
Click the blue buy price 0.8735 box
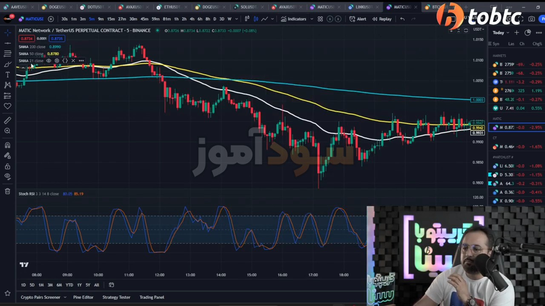click(57, 38)
